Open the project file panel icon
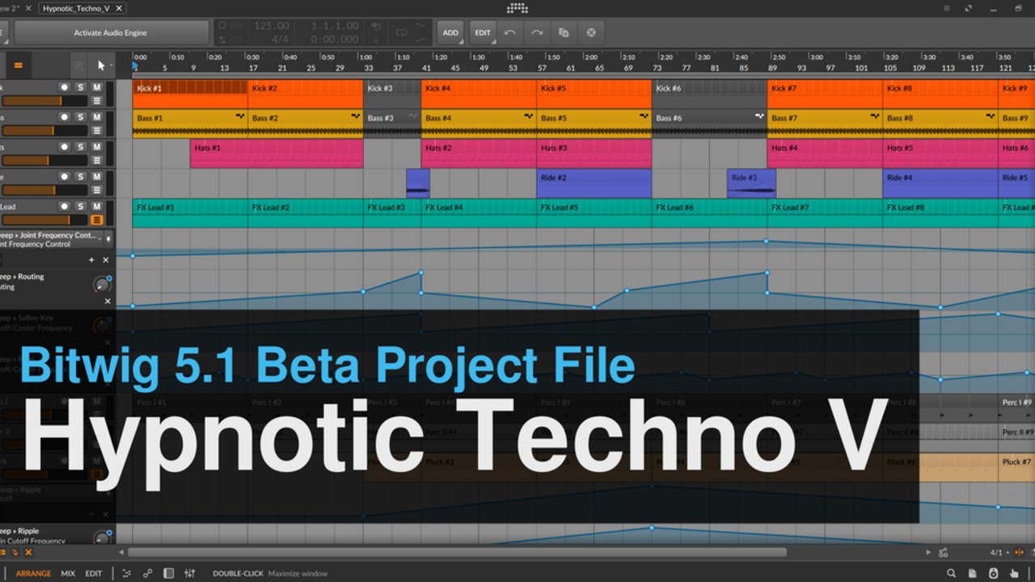 pos(973,573)
